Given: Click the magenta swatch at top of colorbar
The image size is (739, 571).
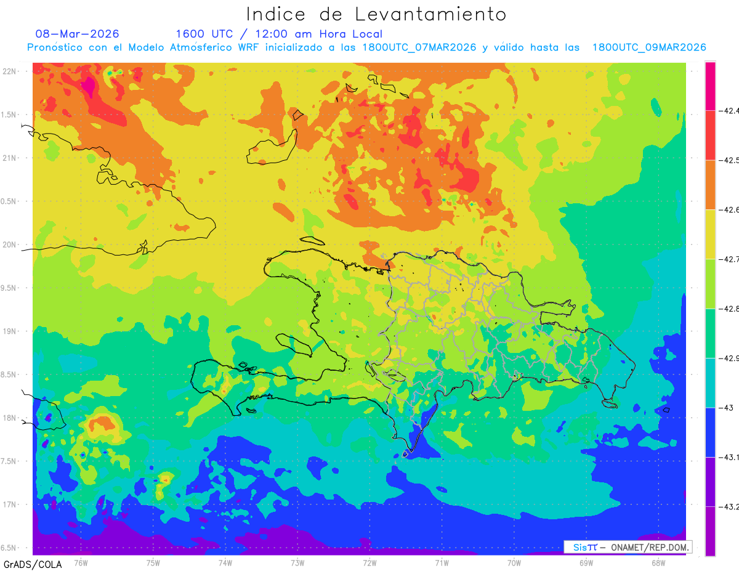Looking at the screenshot, I should [x=710, y=86].
